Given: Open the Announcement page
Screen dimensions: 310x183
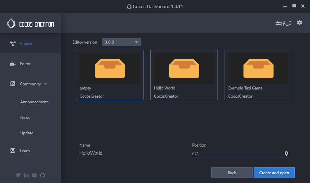Looking at the screenshot, I should tap(34, 102).
